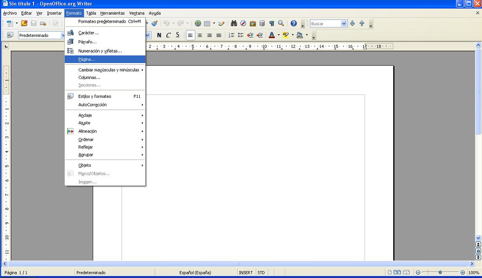Choose Párrafo... menu entry
This screenshot has width=482, height=278.
(105, 42)
